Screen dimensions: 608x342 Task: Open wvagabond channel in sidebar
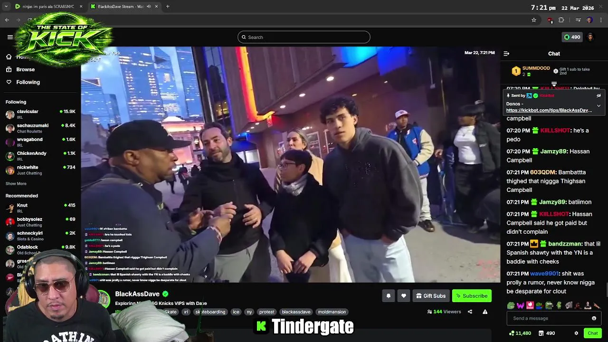pyautogui.click(x=40, y=142)
